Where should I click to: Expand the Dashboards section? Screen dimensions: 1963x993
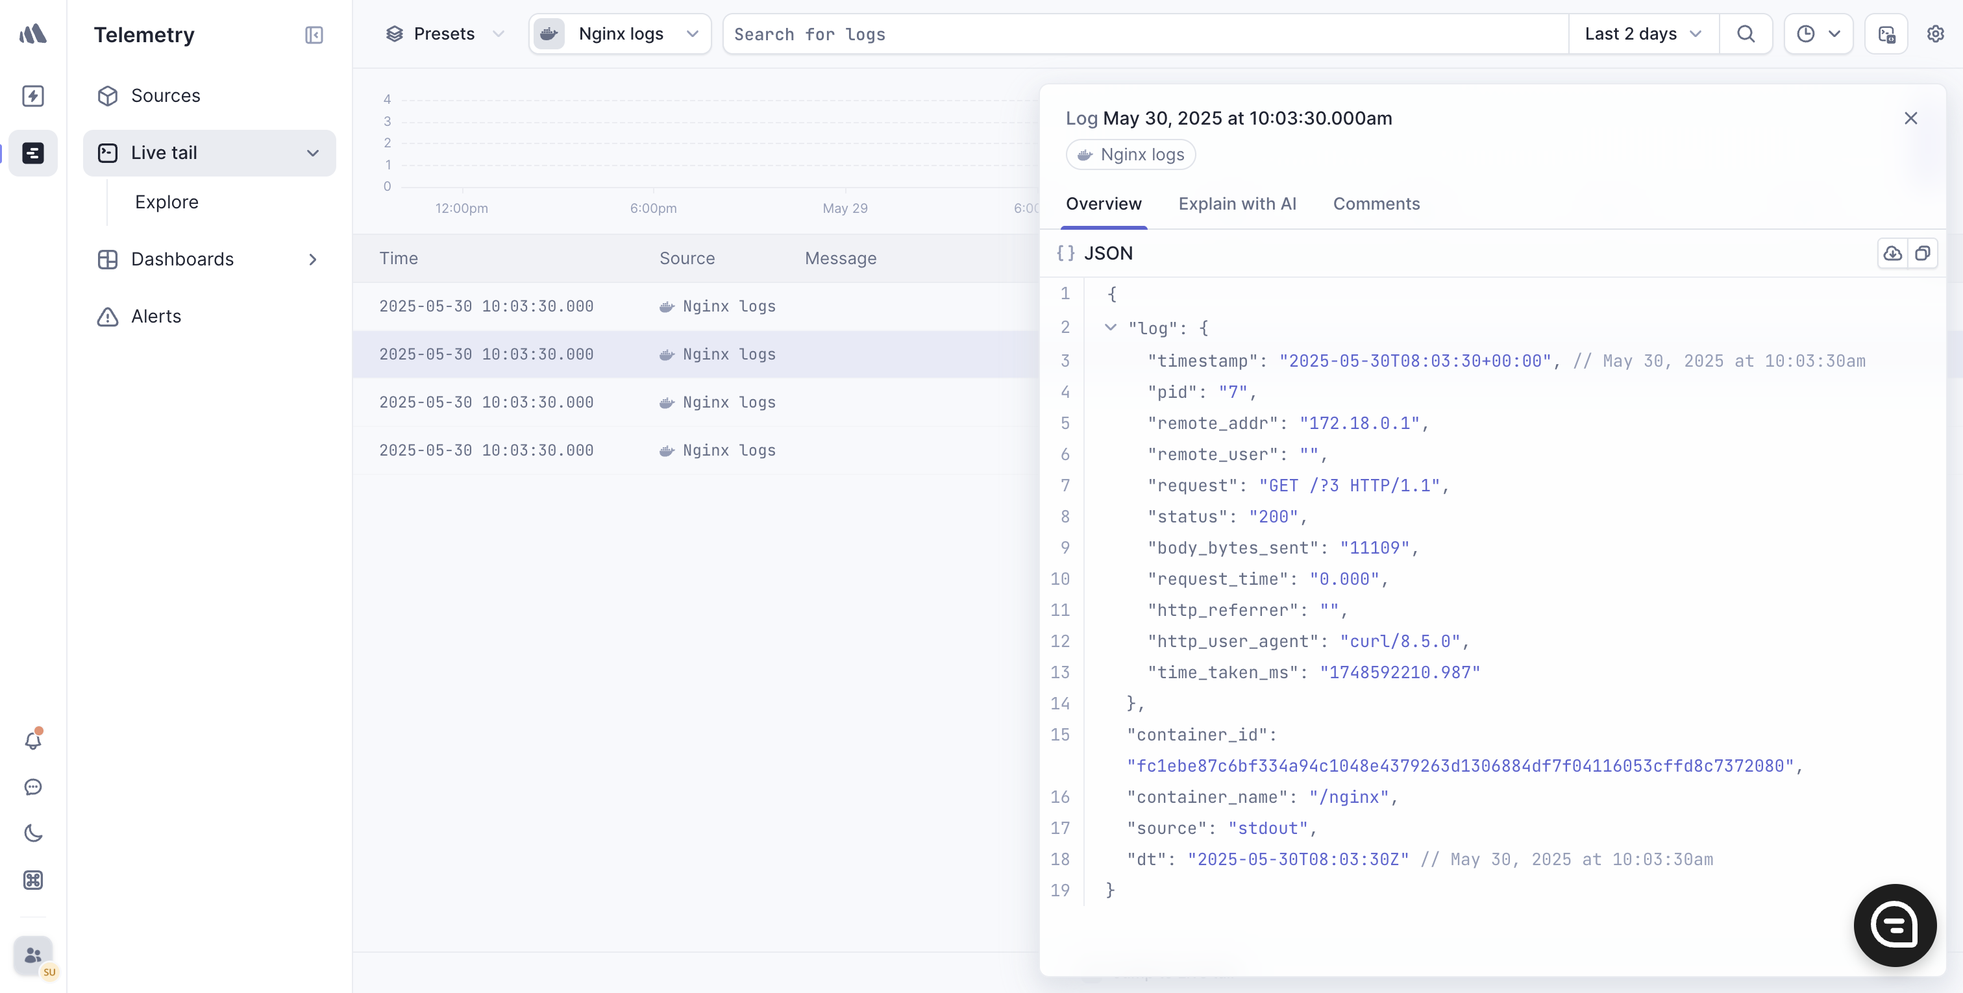pos(313,259)
